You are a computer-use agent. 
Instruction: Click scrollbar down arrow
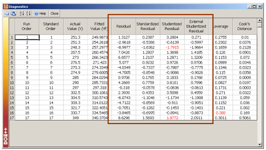tap(259, 144)
